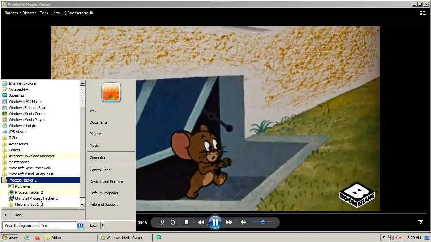The width and height of the screenshot is (431, 242).
Task: Launch Notepad++ from the programs list
Action: point(41,89)
